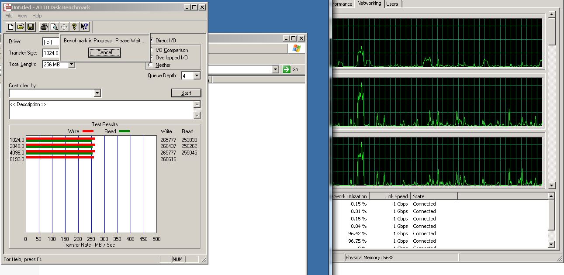
Task: Click Task Manager graph scrollbar up arrow
Action: 552,14
